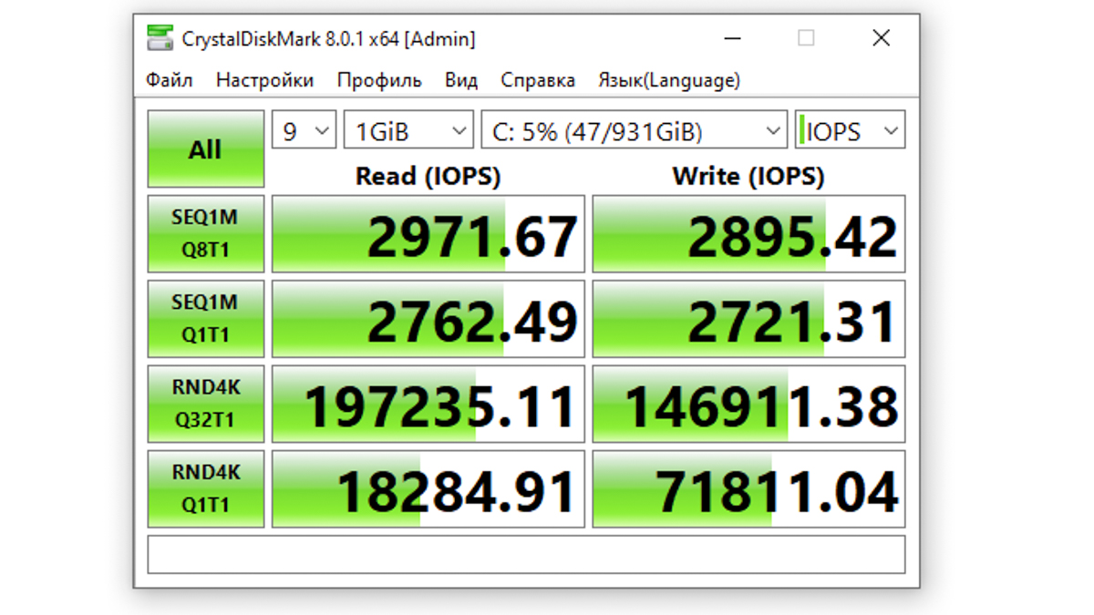Start all benchmarks with All button
Viewport: 1094px width, 615px height.
pyautogui.click(x=206, y=149)
